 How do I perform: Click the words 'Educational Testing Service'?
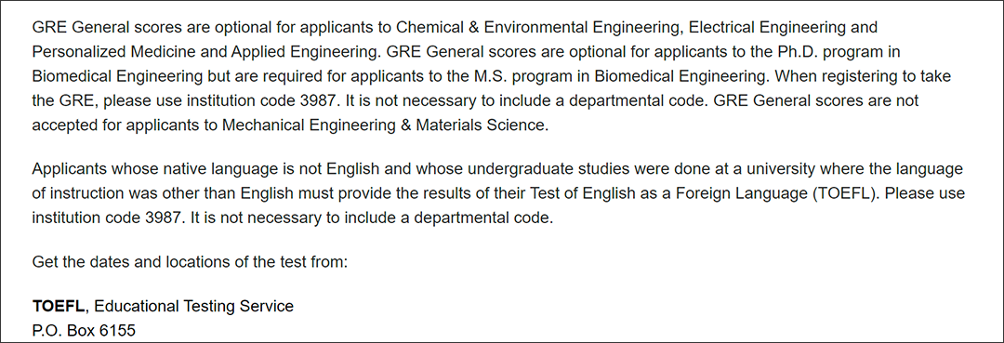pyautogui.click(x=194, y=307)
